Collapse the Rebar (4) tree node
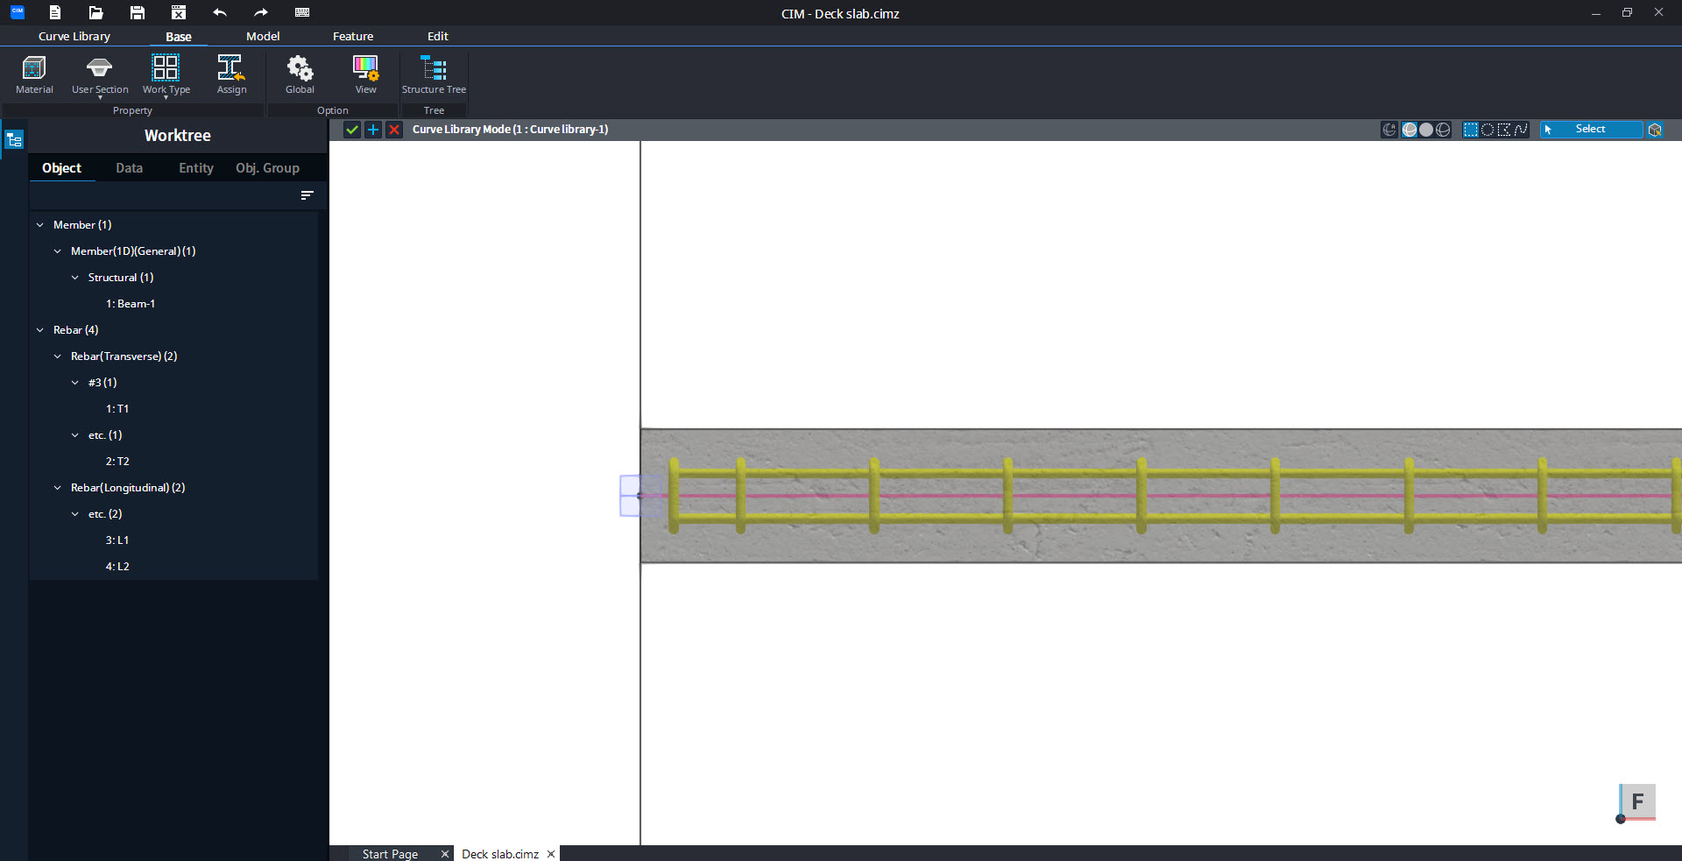Image resolution: width=1682 pixels, height=861 pixels. click(x=39, y=330)
